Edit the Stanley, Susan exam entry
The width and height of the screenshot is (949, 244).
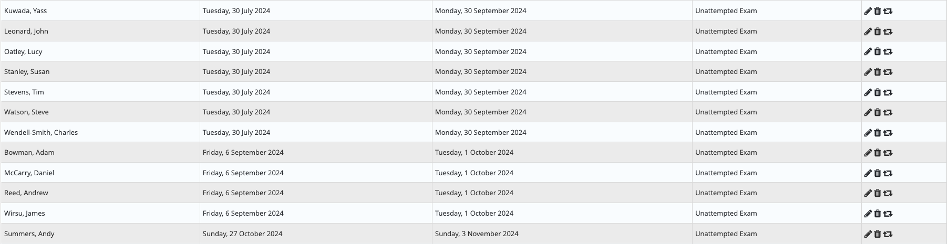868,72
